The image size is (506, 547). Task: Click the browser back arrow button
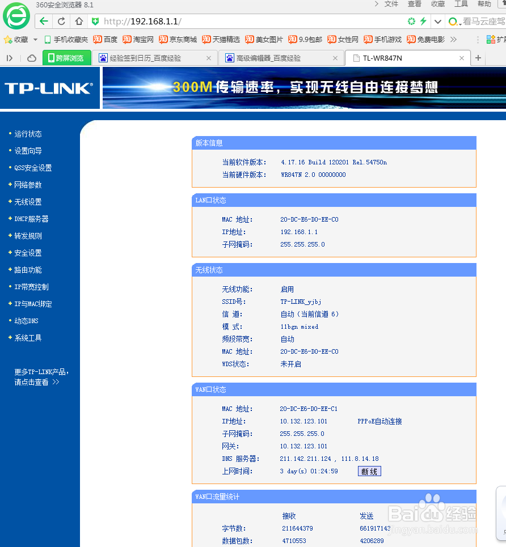[x=44, y=22]
